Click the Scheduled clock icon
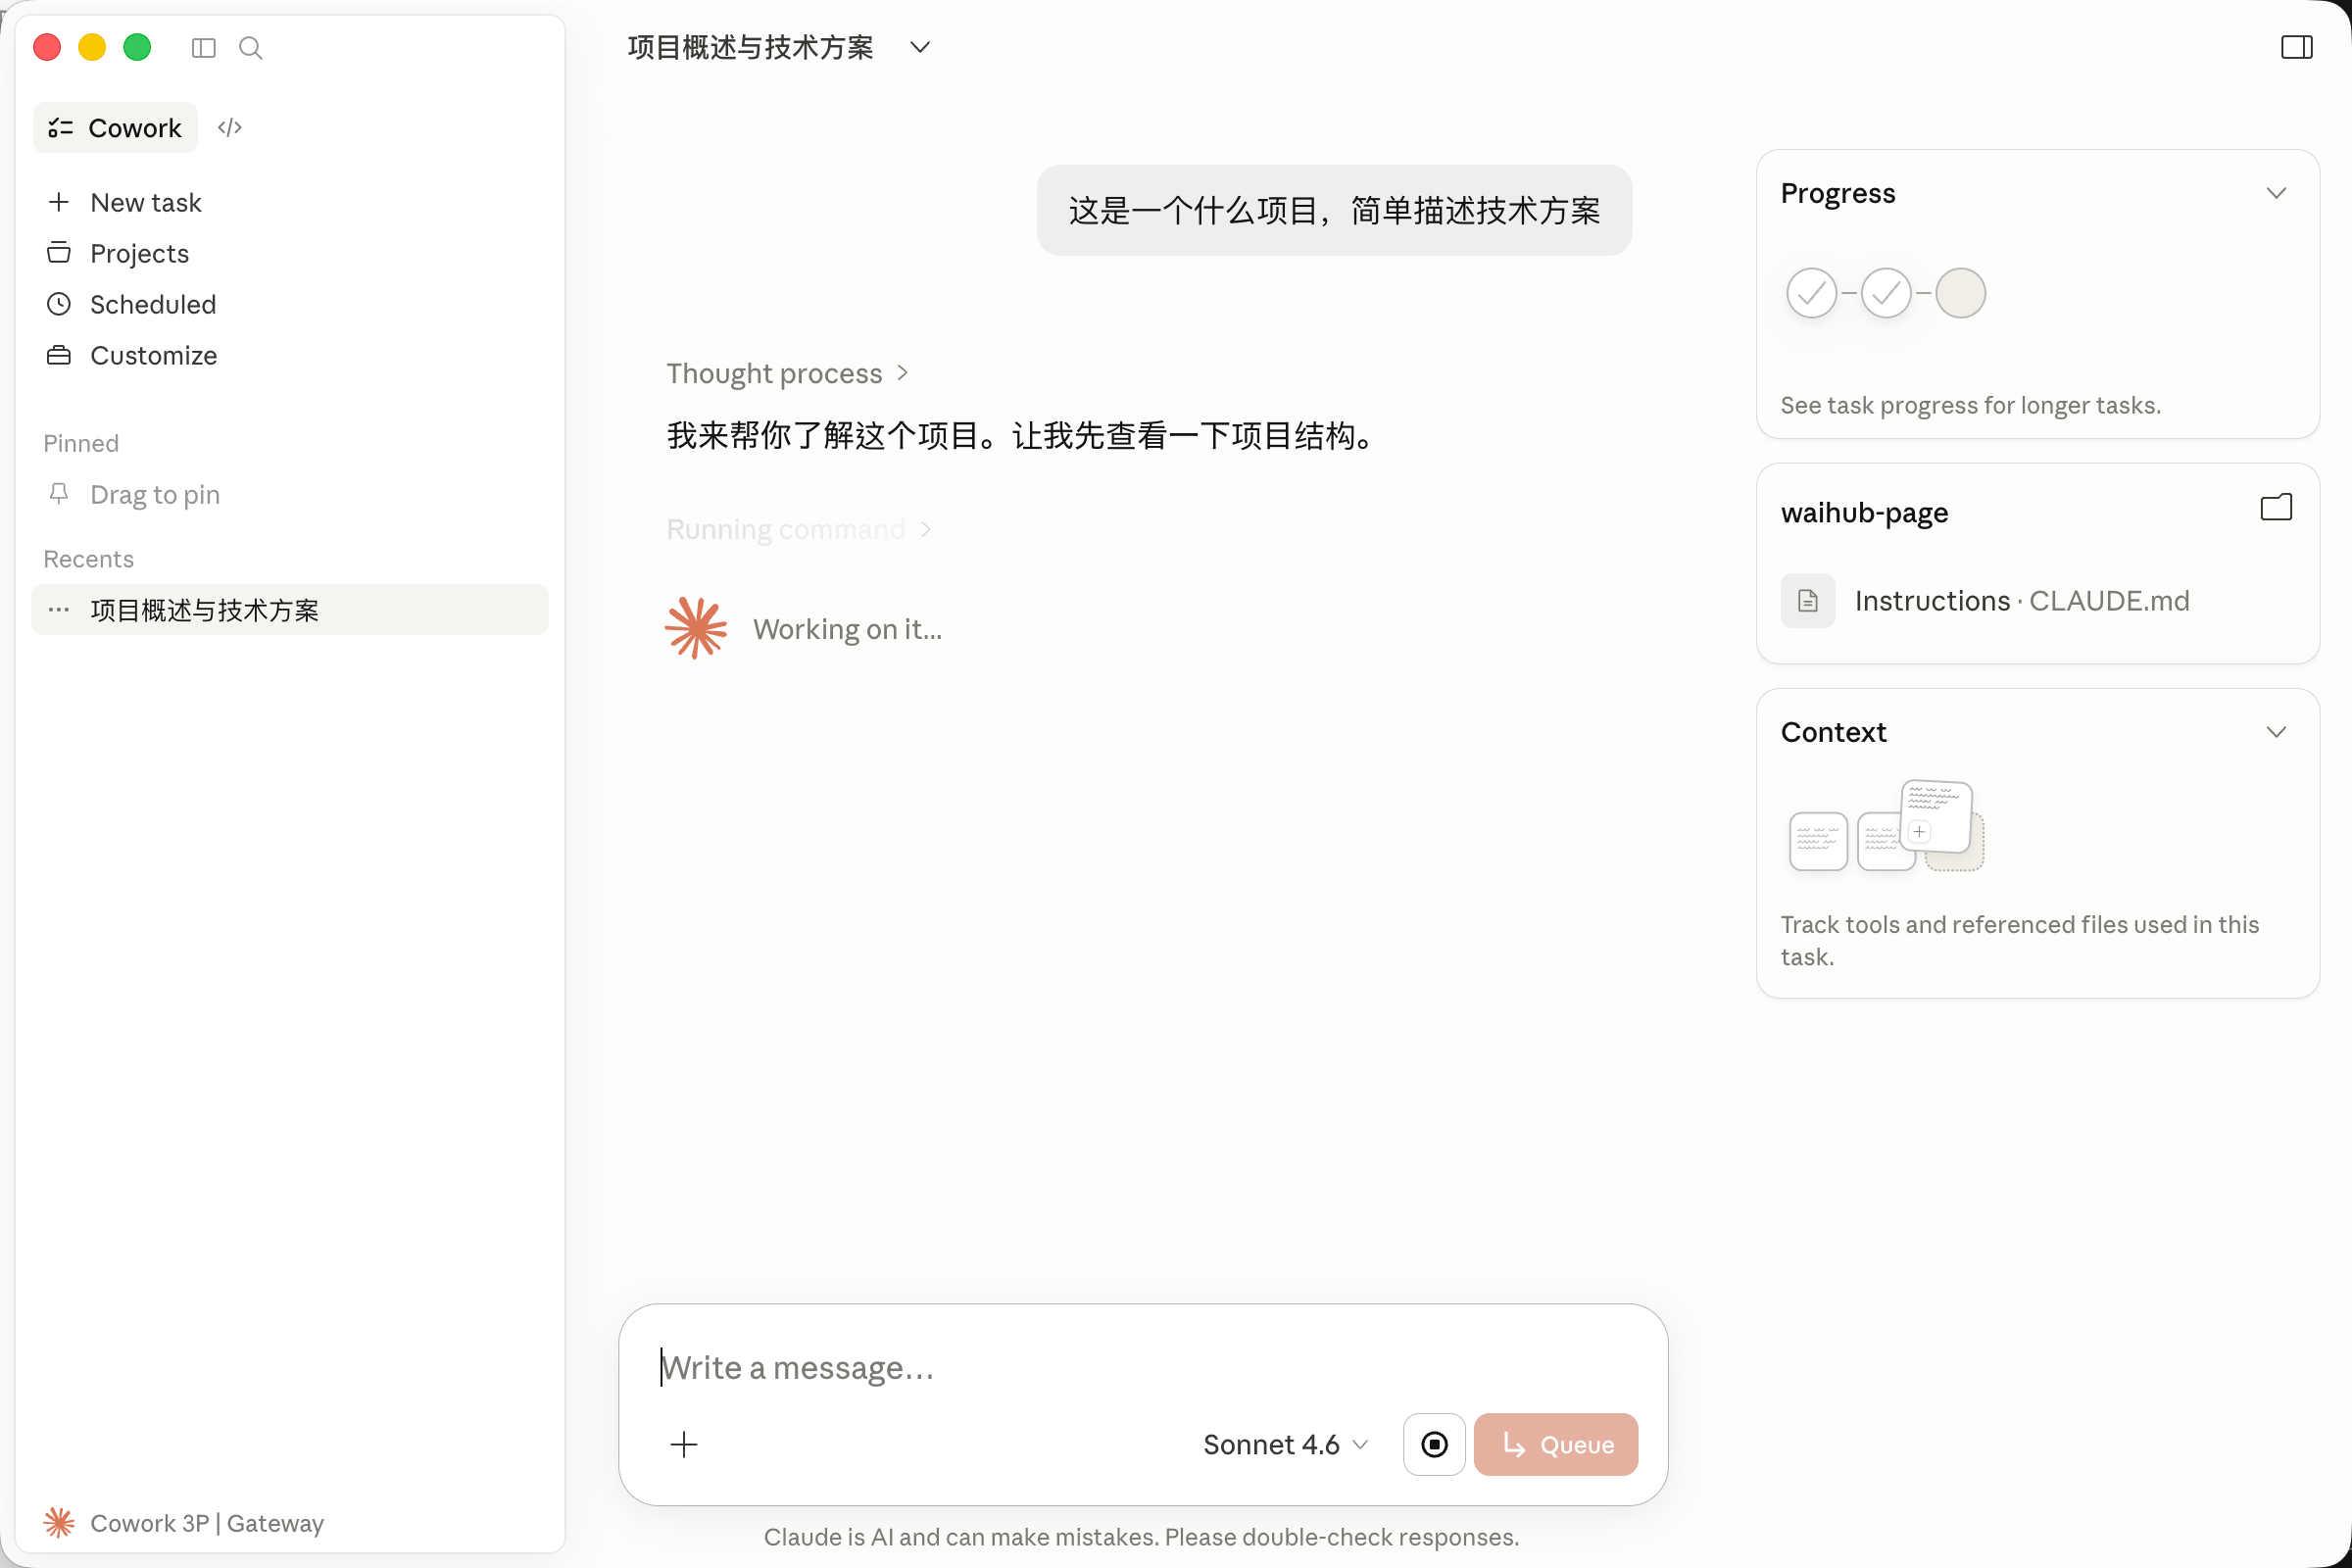2352x1568 pixels. (x=59, y=304)
